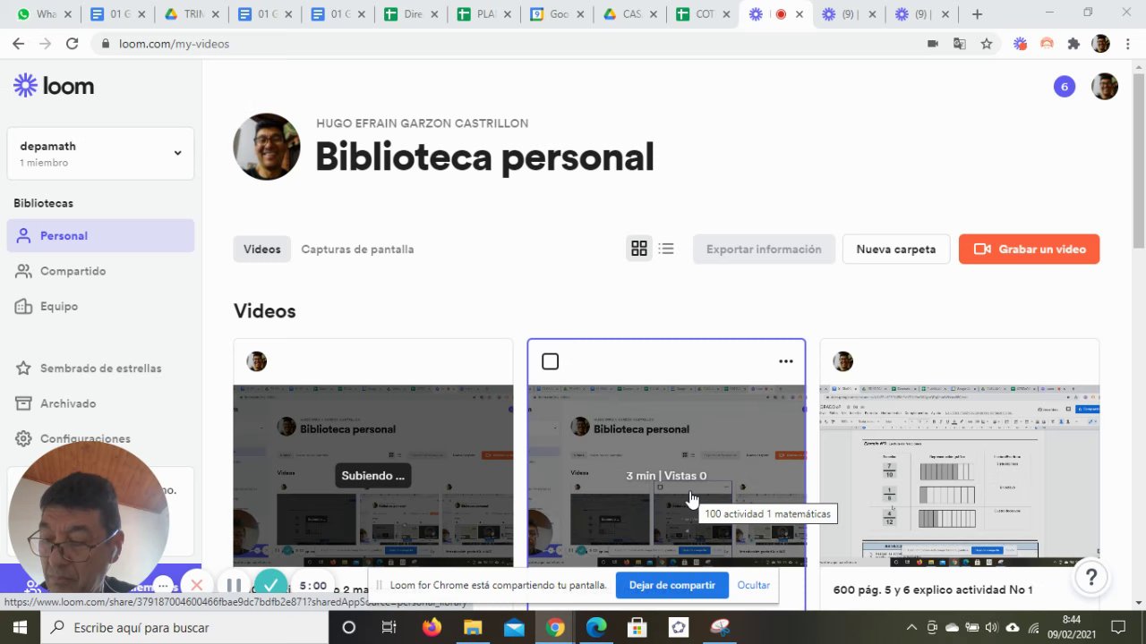Open Firefox from the taskbar

pos(432,628)
